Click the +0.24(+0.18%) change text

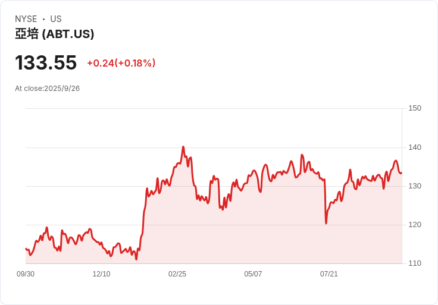[121, 63]
